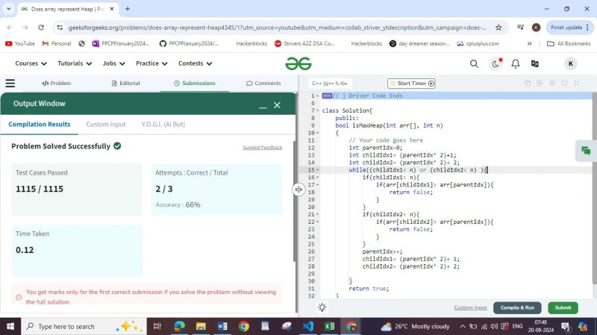Open Visual Studio Code from the taskbar
Screen dimensions: 597x335
307,326
